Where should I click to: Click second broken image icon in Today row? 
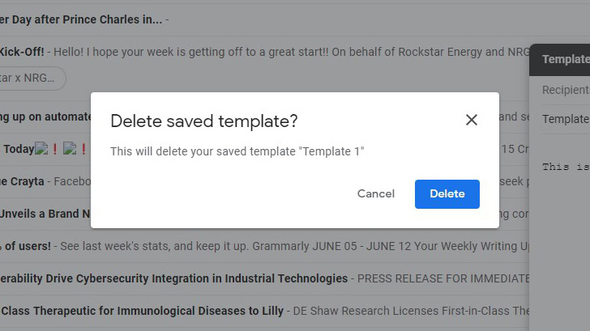pyautogui.click(x=70, y=149)
